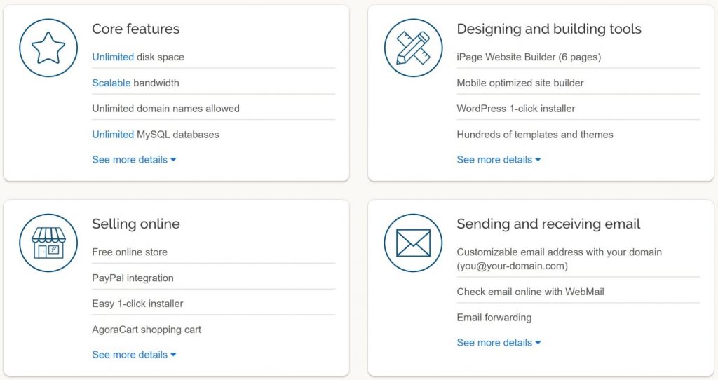Expand See more details under Core features
Image resolution: width=718 pixels, height=380 pixels.
(134, 160)
